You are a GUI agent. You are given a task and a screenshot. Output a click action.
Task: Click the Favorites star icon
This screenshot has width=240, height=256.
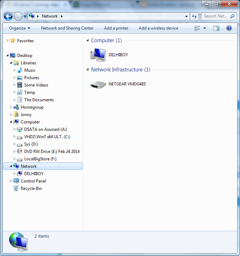[13, 40]
